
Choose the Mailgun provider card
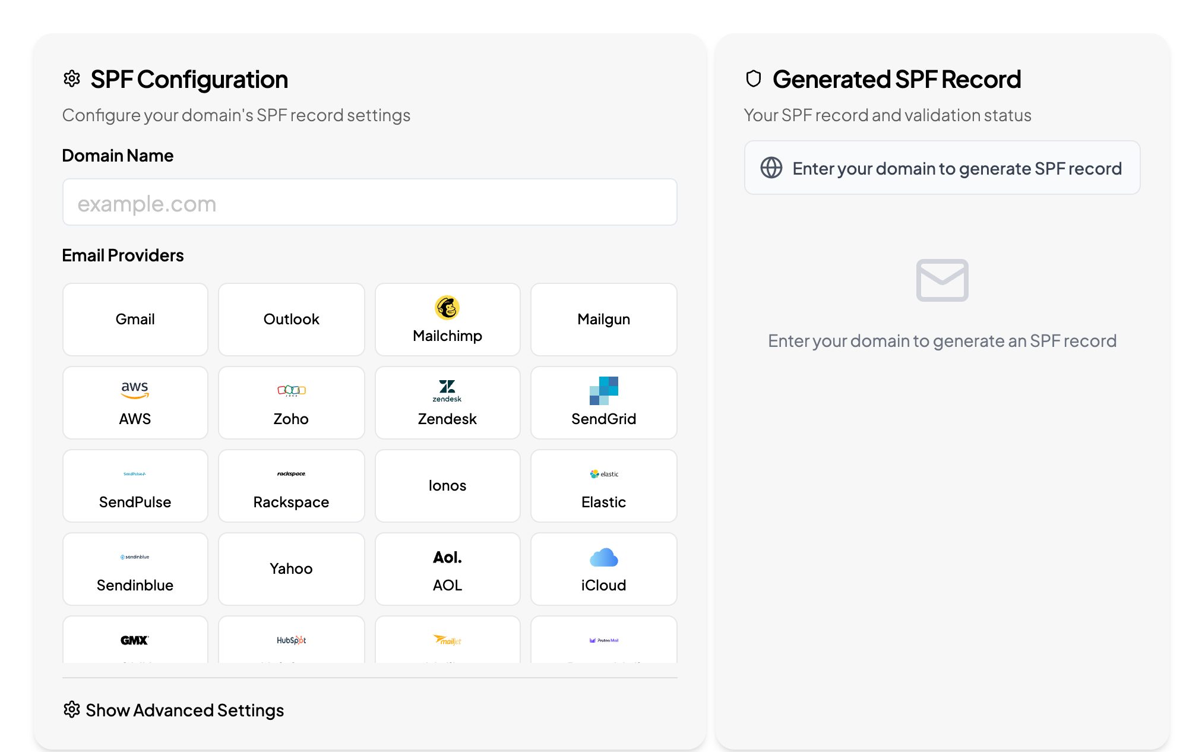[x=603, y=320]
